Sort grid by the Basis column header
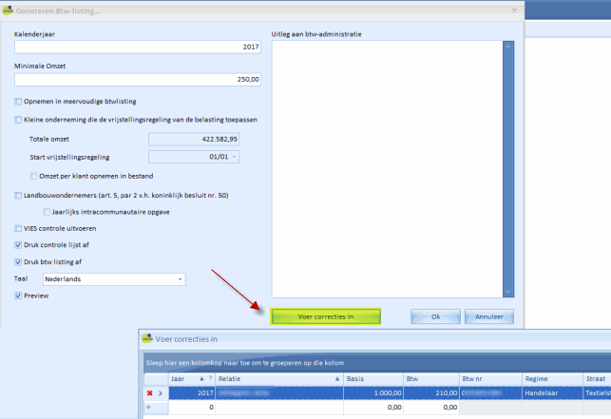The height and width of the screenshot is (419, 611). click(x=371, y=378)
